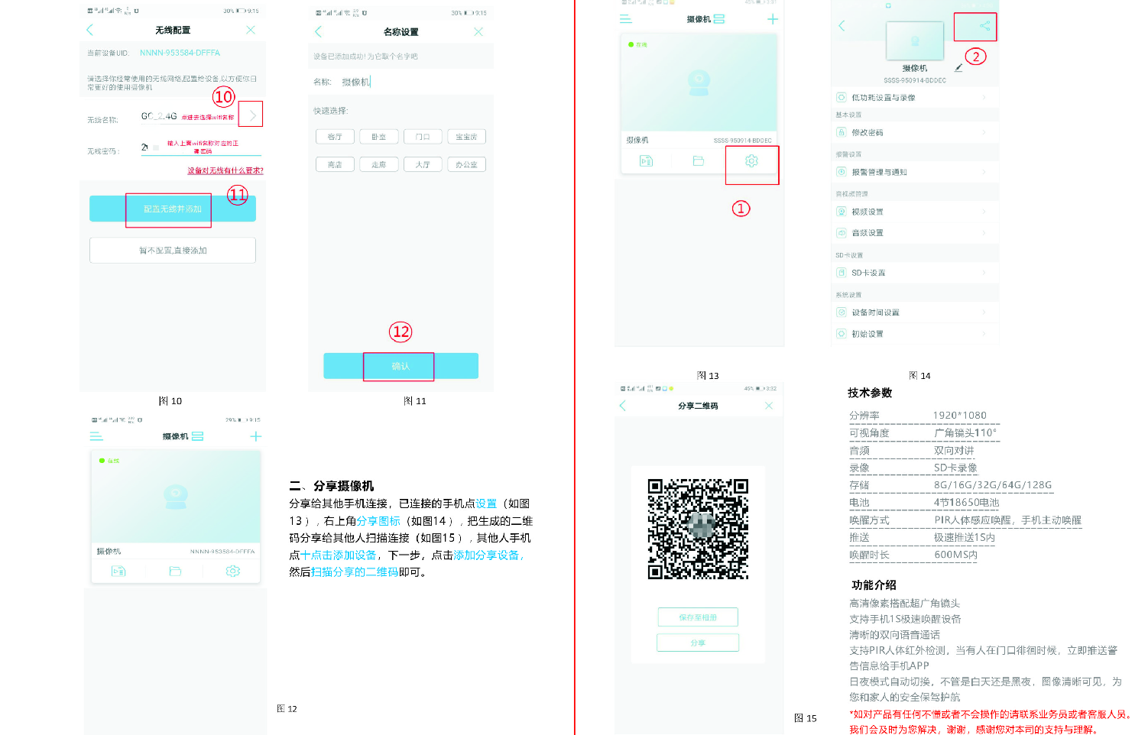
Task: Open playback icon under SSSS-950914-BDDEC camera card
Action: coord(646,160)
